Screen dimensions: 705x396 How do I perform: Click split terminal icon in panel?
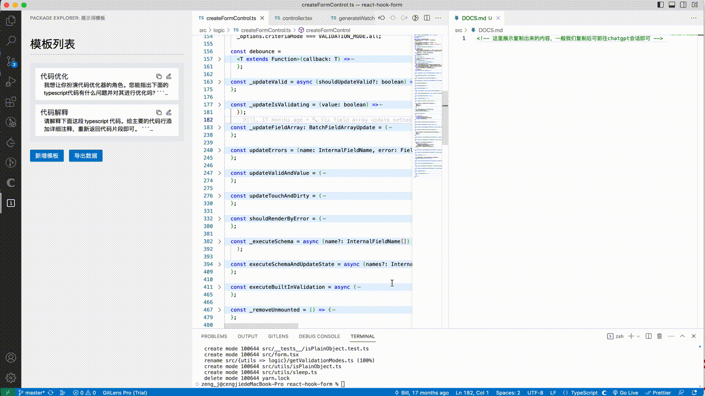click(648, 336)
